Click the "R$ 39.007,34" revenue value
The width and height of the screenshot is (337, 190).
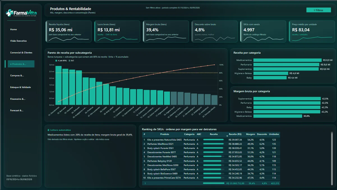(x=235, y=140)
